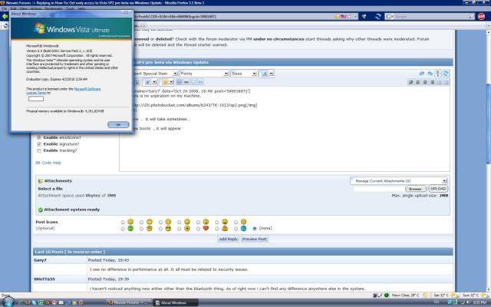Open the text color dropdown arrow
Image resolution: width=491 pixels, height=307 pixels.
tap(271, 74)
